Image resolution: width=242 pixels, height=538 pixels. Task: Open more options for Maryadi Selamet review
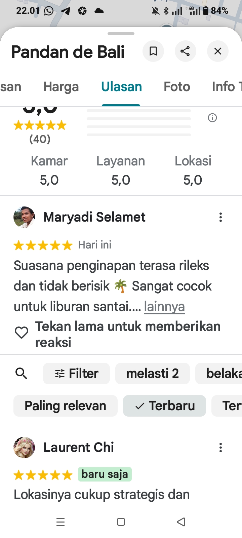[x=220, y=217]
